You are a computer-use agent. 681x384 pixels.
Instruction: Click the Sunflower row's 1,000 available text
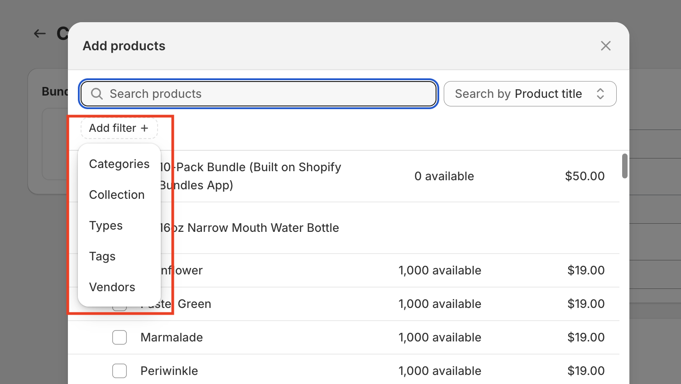440,270
